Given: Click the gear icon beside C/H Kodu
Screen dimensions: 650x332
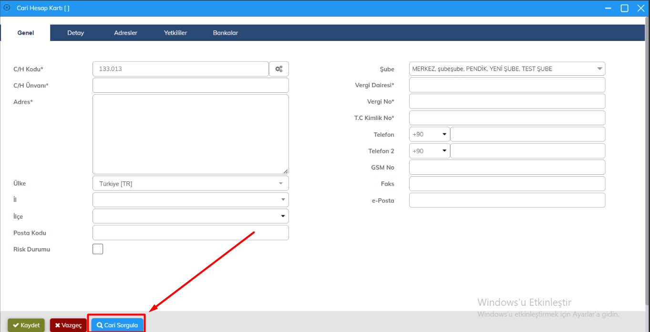Looking at the screenshot, I should click(279, 69).
